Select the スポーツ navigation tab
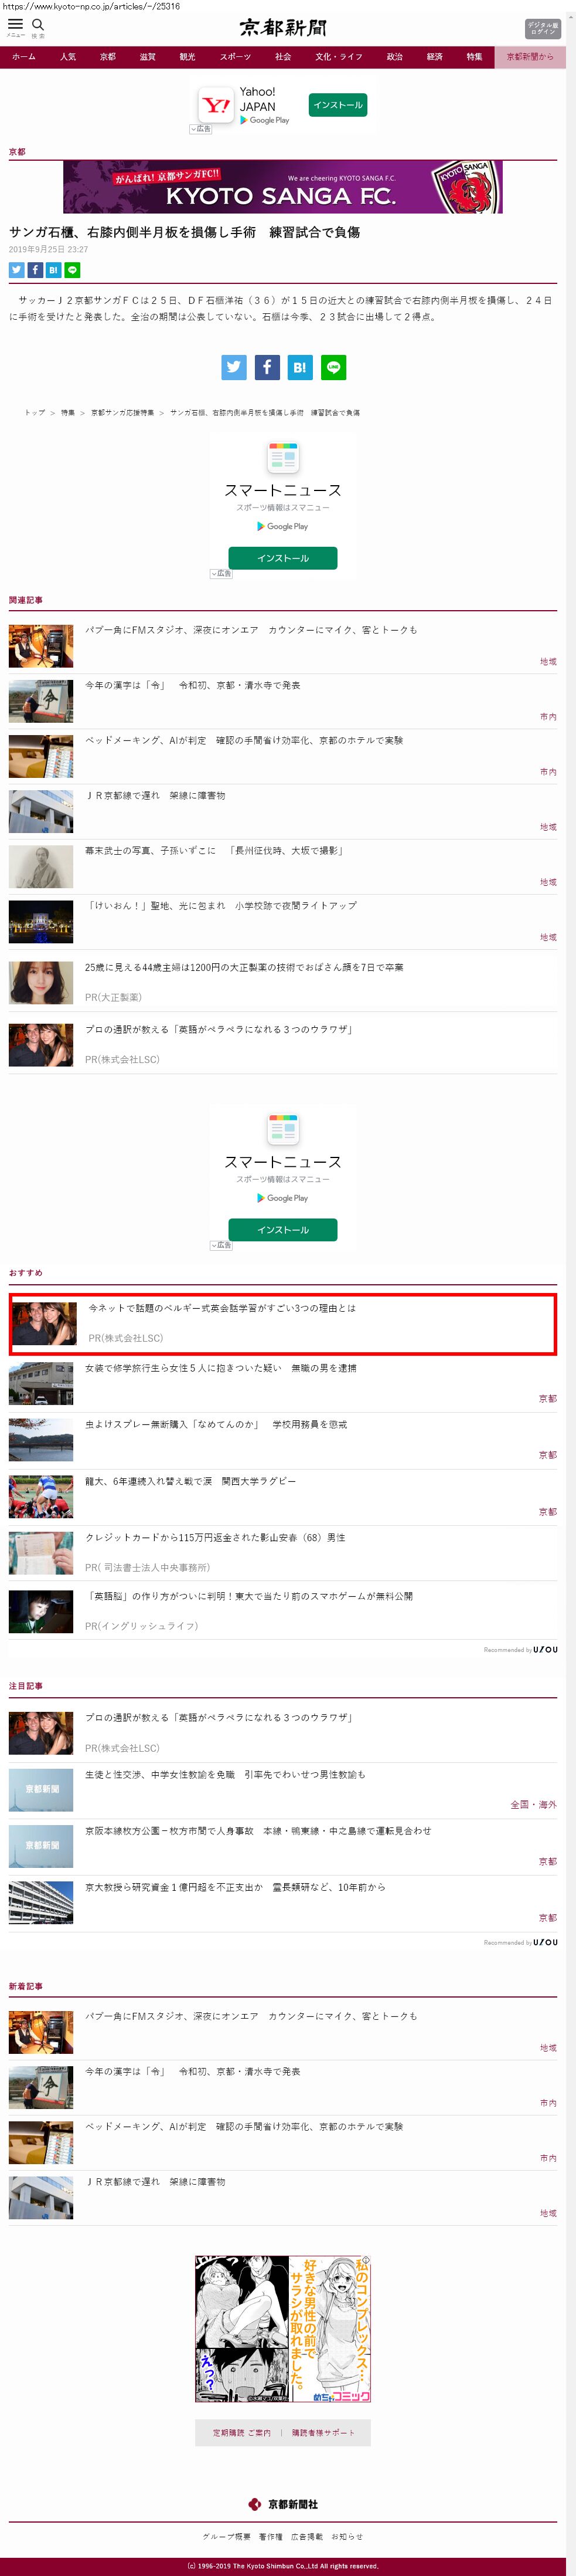Viewport: 576px width, 2576px height. [x=236, y=57]
